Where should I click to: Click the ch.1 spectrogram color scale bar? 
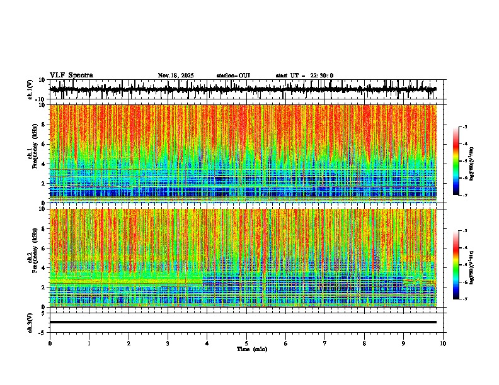pos(456,161)
